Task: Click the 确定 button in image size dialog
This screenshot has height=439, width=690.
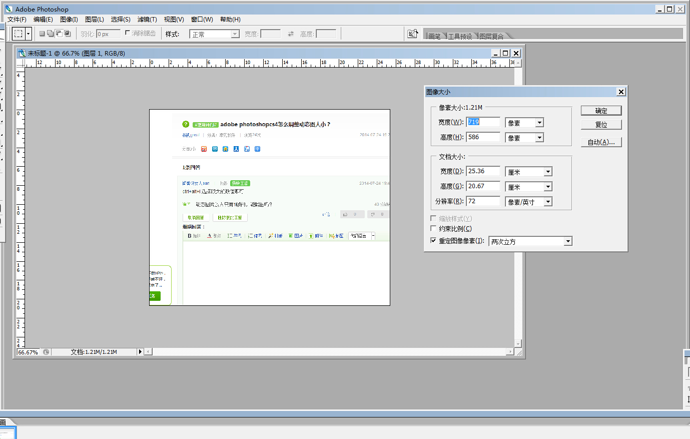Action: coord(601,111)
